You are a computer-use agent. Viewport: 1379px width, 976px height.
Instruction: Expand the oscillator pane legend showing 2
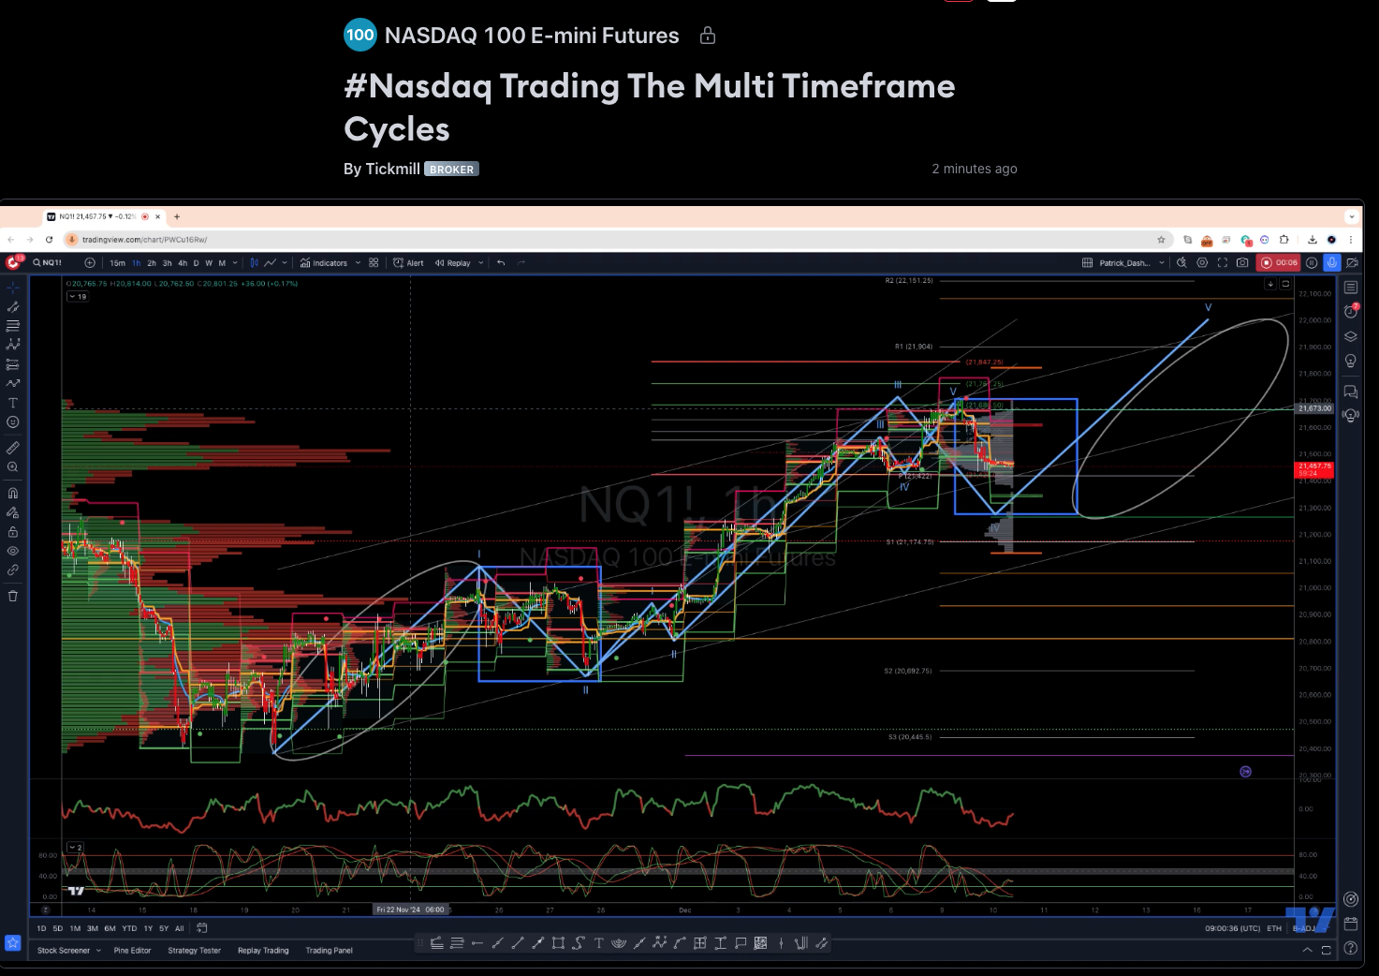(x=75, y=847)
